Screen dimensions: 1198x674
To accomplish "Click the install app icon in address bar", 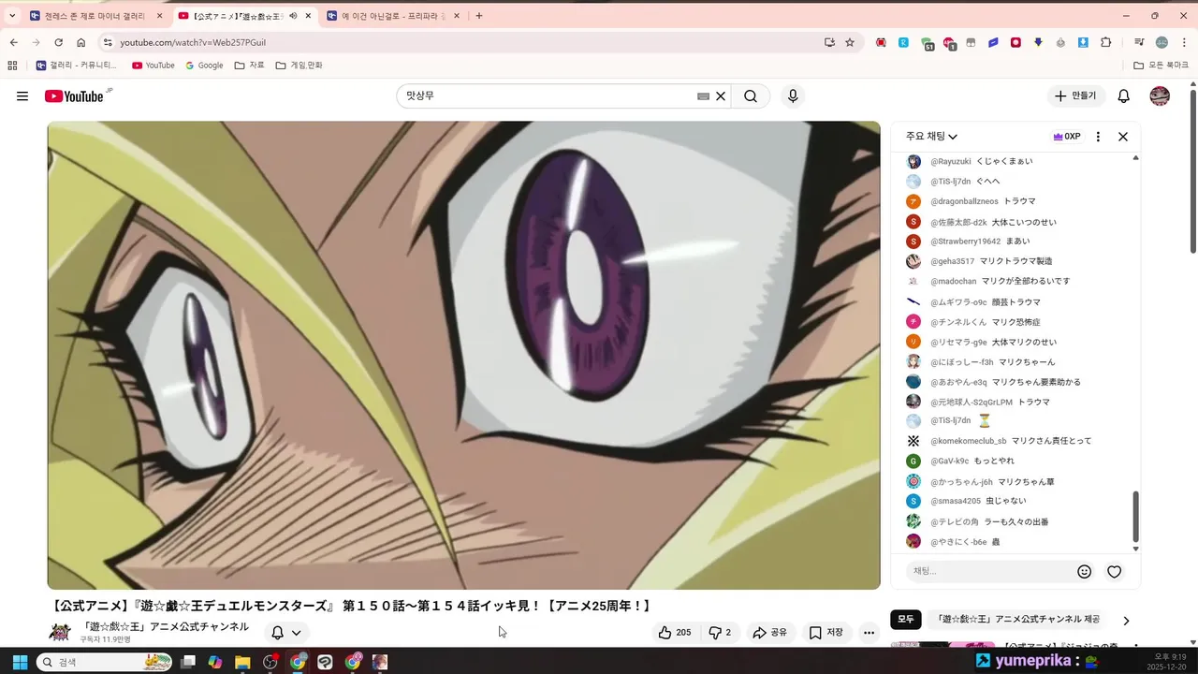I will click(829, 42).
